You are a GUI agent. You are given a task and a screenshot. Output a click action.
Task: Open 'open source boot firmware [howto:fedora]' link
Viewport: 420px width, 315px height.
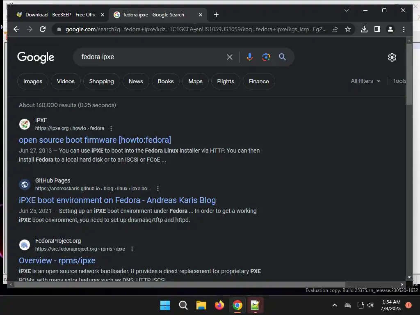coord(95,140)
